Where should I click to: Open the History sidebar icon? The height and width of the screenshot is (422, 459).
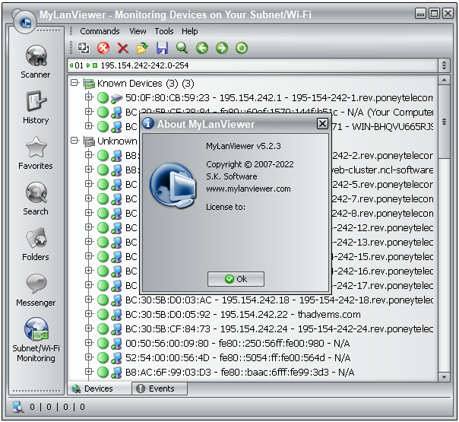[x=36, y=101]
